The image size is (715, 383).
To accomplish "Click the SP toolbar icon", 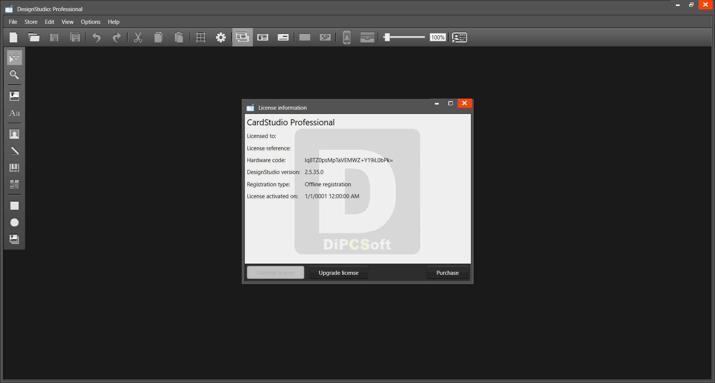I will pyautogui.click(x=325, y=37).
